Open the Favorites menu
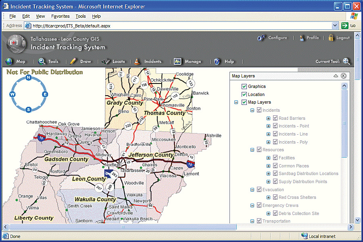The width and height of the screenshot is (363, 242). click(60, 16)
